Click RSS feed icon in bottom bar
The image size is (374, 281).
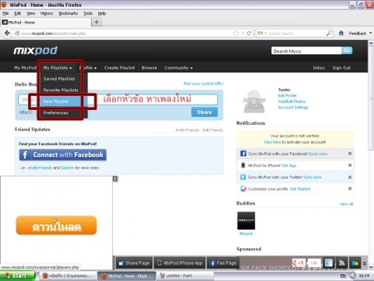click(342, 263)
